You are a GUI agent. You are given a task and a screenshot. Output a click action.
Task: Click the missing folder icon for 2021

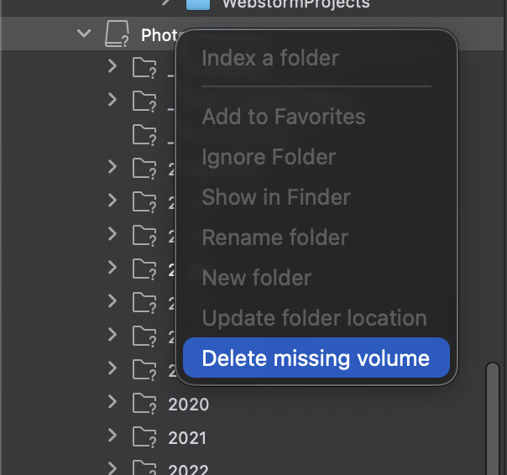(144, 437)
